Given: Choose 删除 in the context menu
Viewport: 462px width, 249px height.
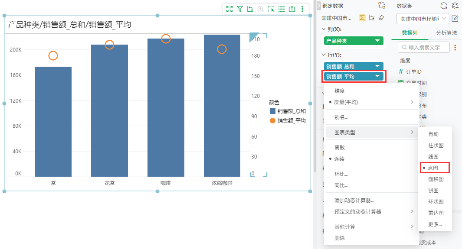Looking at the screenshot, I should click(339, 238).
